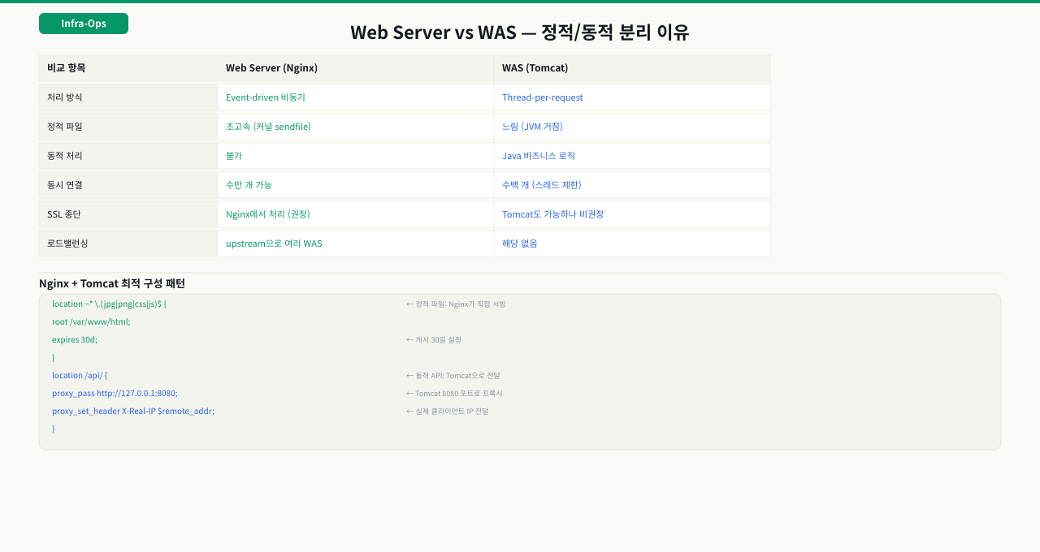Click the 'Nginx에서 처리 (권장)' cell
The width and height of the screenshot is (1040, 552).
pos(356,214)
